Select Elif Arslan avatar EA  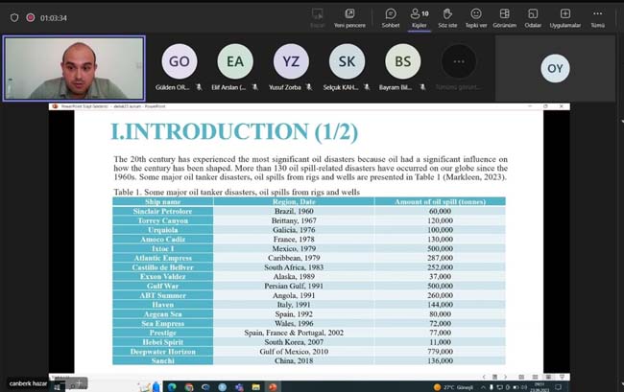(235, 61)
